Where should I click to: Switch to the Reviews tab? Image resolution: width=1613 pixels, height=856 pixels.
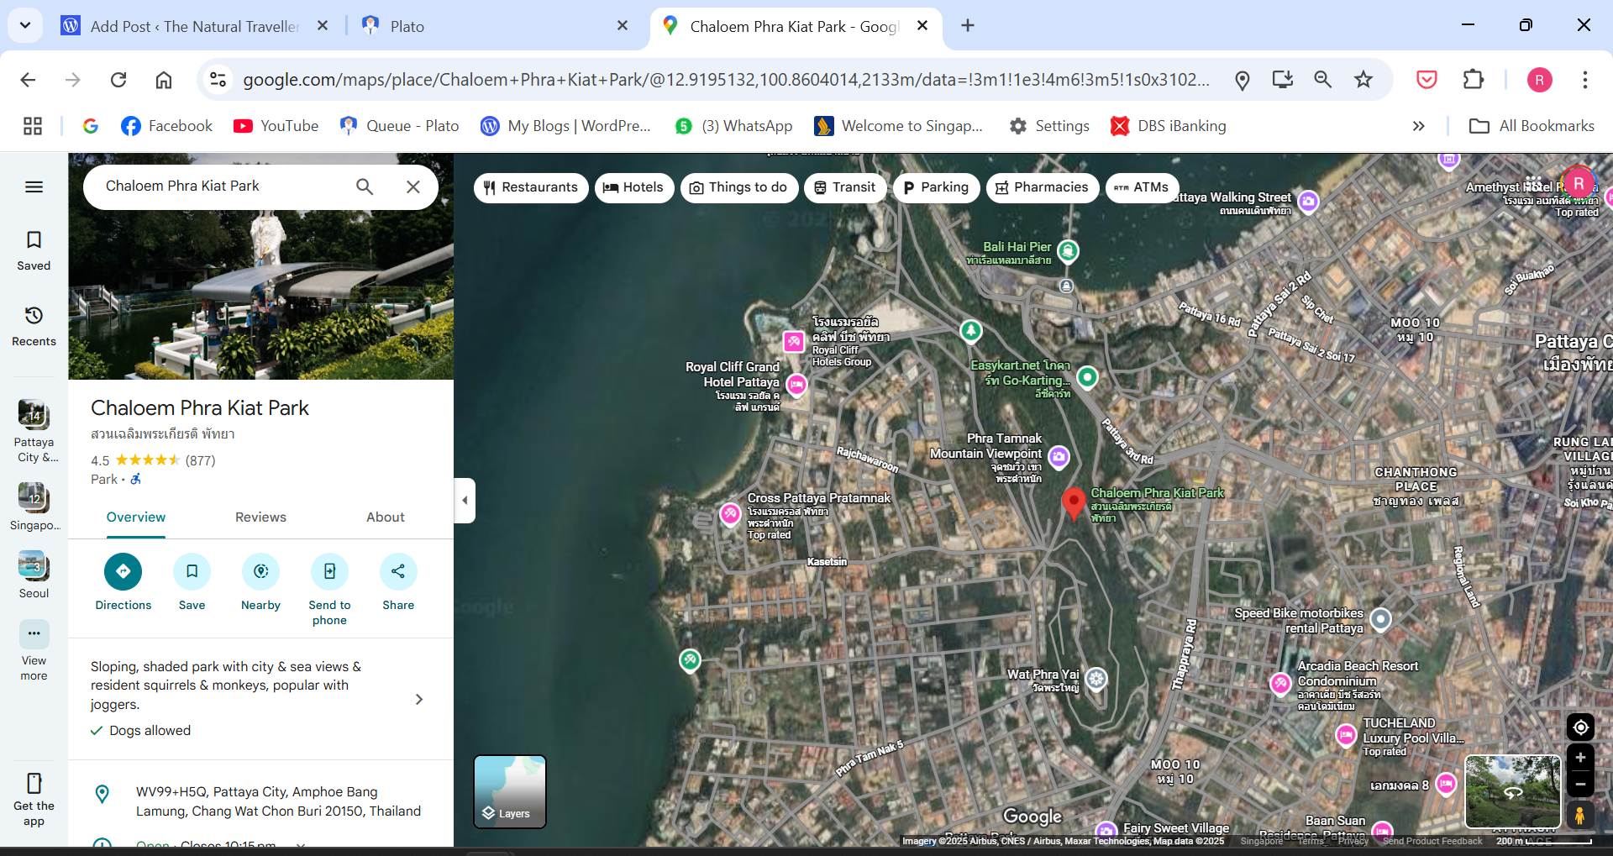[x=260, y=517]
